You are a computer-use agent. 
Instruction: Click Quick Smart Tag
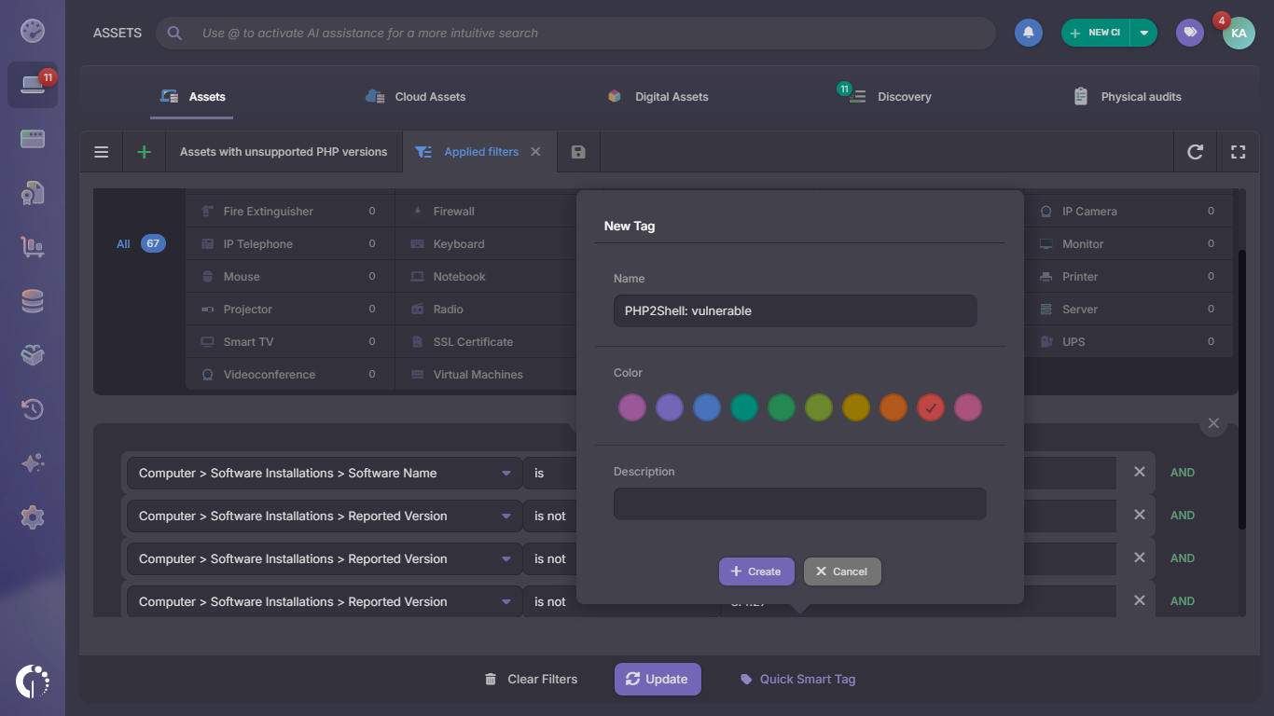pos(797,679)
